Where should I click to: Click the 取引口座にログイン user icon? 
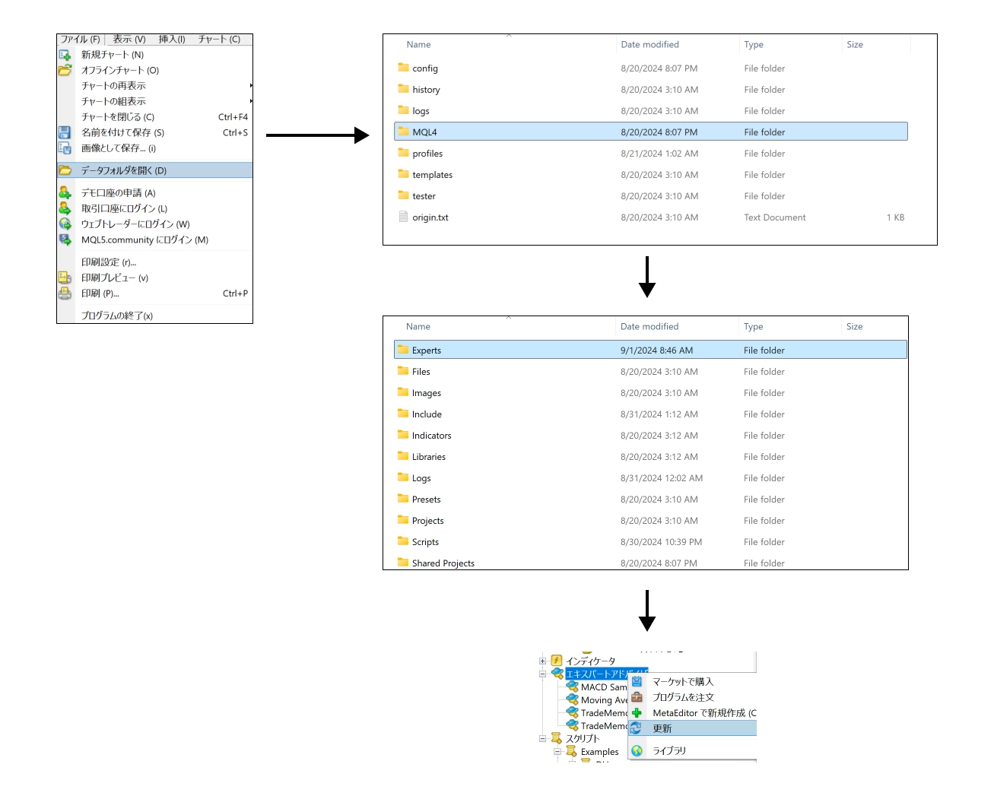65,208
